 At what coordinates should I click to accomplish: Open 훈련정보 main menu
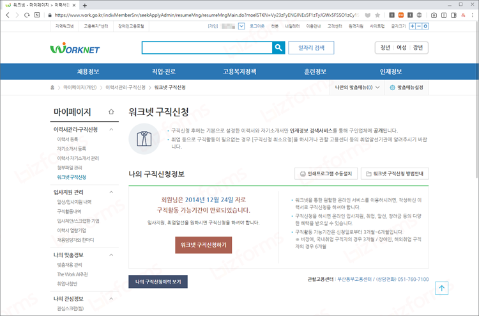[316, 72]
